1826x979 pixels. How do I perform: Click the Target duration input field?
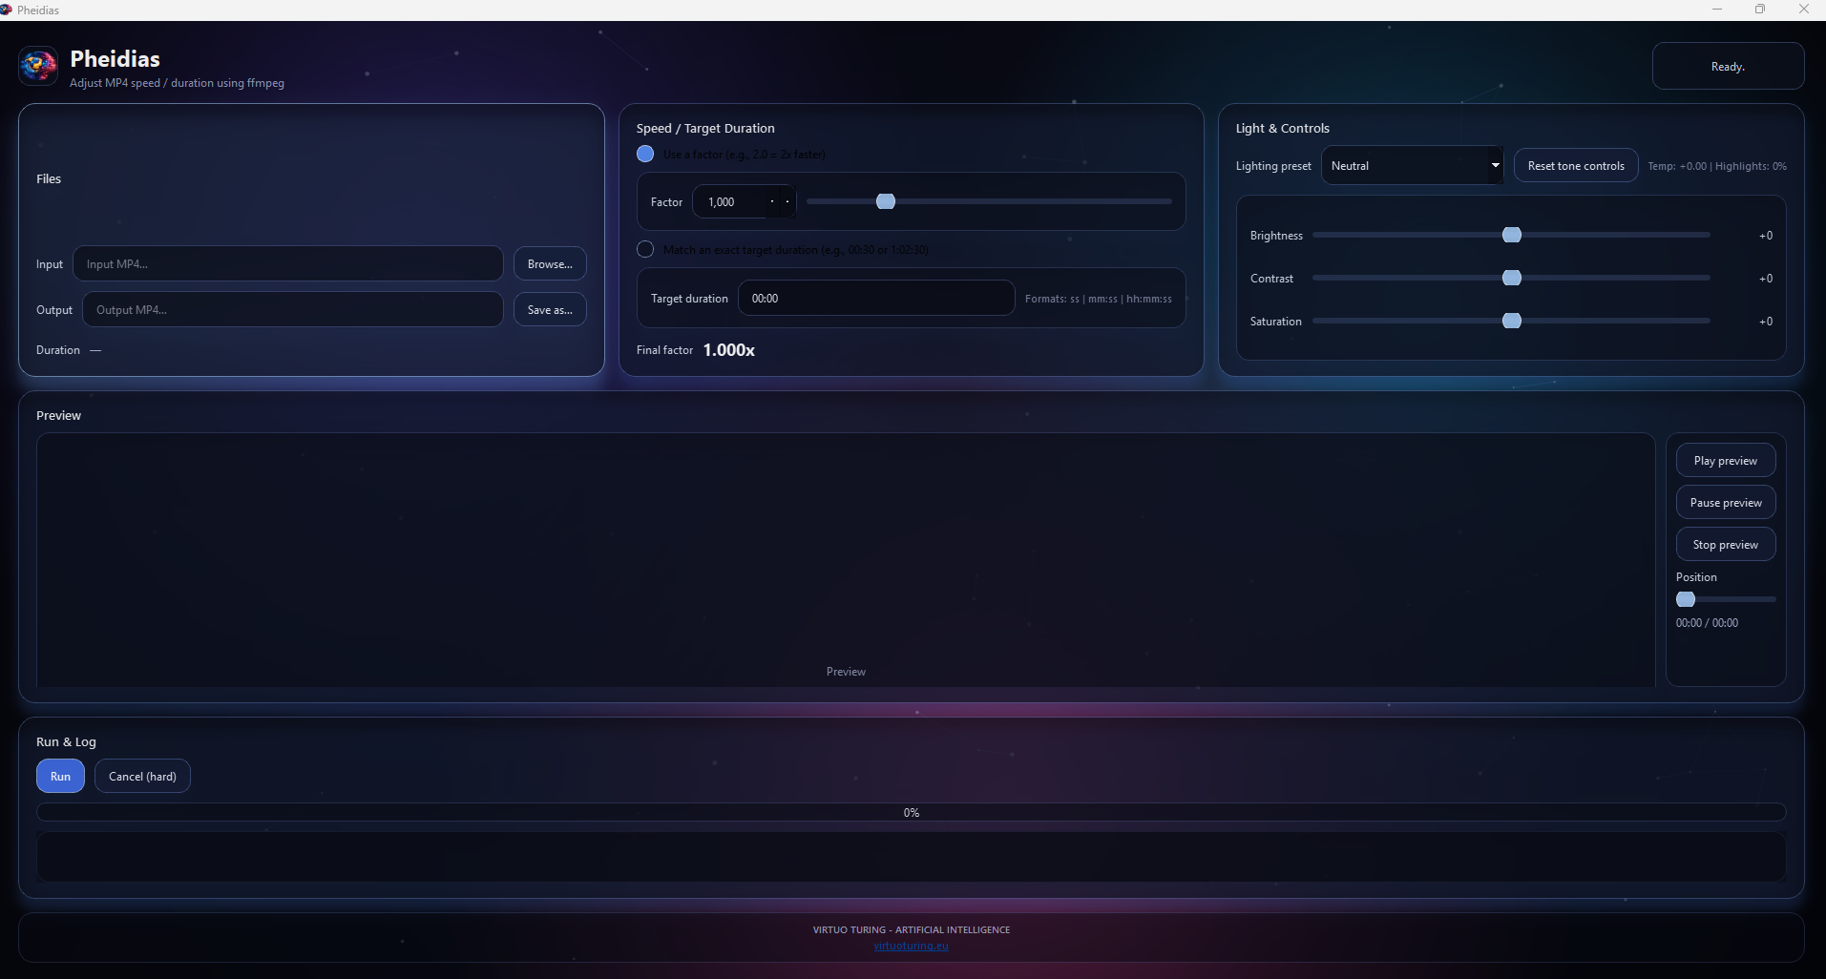pyautogui.click(x=876, y=298)
